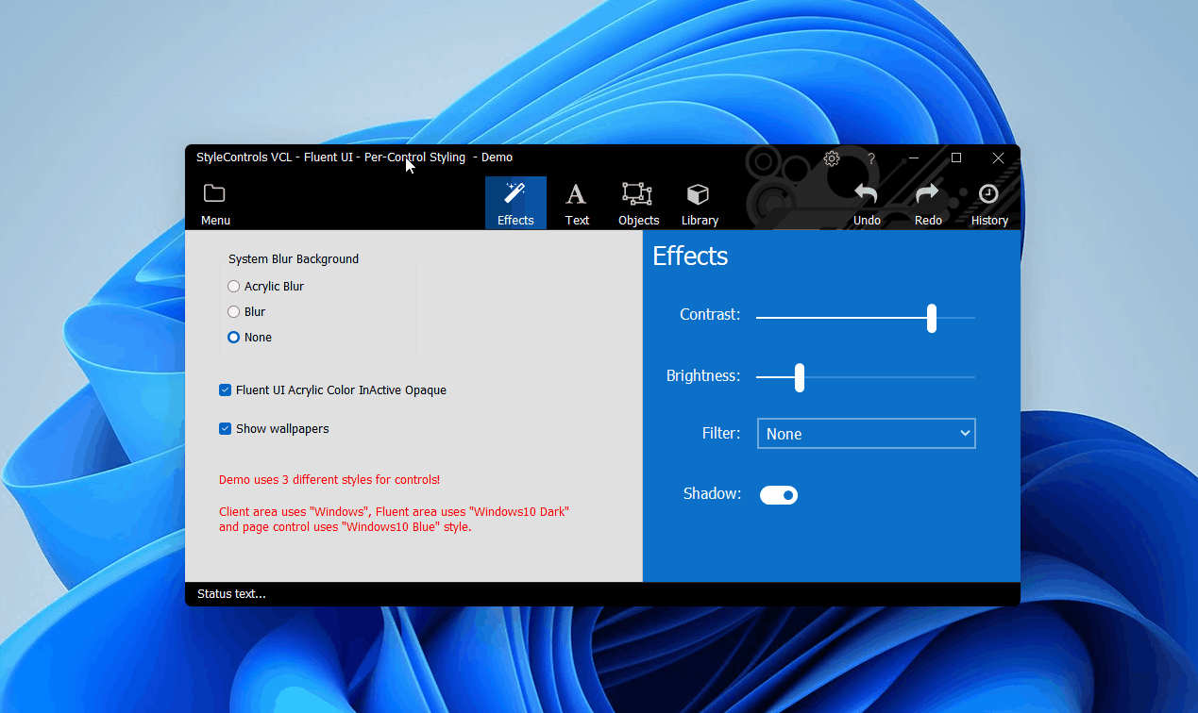Turn off the Shadow toggle switch
Screen dimensions: 1198x713
point(779,495)
